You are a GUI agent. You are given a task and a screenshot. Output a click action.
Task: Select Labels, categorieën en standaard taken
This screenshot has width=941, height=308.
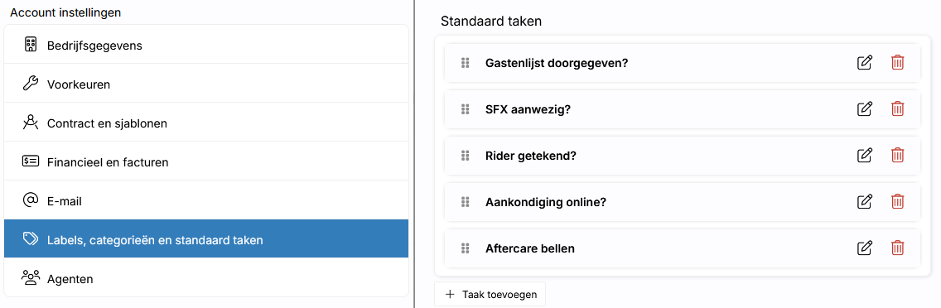(x=205, y=239)
